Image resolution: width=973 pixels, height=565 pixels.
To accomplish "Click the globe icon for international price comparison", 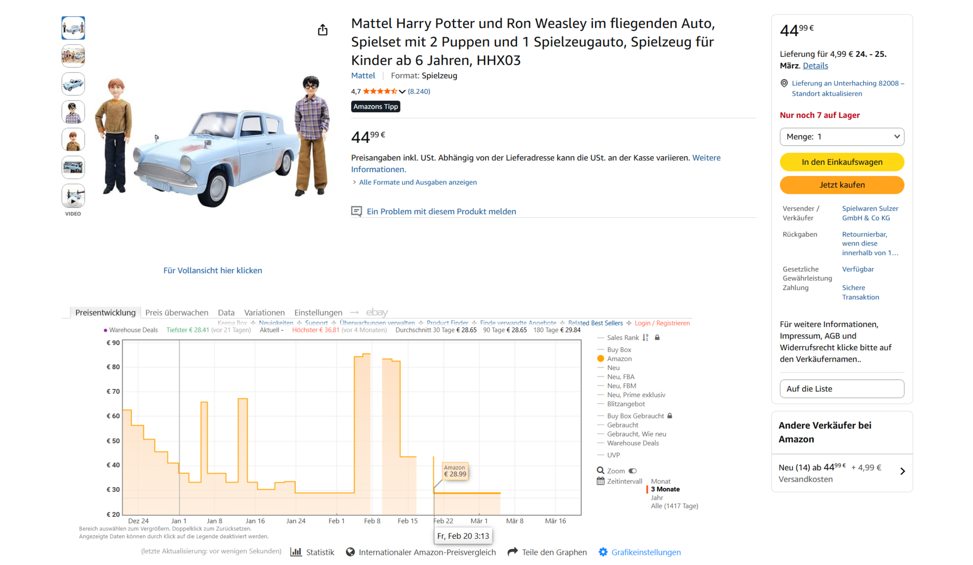I will pos(350,552).
